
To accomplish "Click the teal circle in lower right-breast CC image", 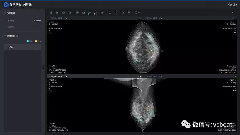I will [x=137, y=61].
